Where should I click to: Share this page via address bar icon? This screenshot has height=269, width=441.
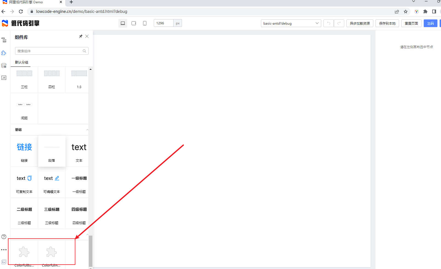[397, 11]
